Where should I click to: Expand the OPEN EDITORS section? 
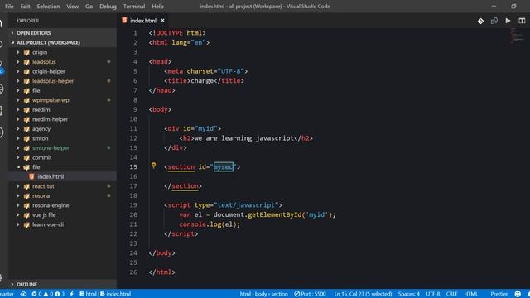point(63,33)
